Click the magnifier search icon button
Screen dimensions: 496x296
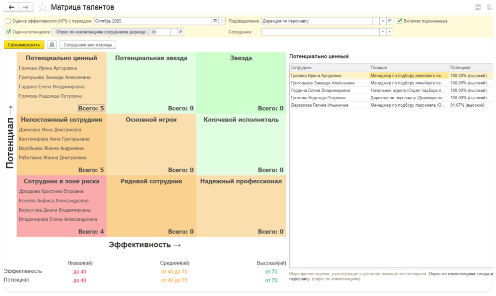52,45
